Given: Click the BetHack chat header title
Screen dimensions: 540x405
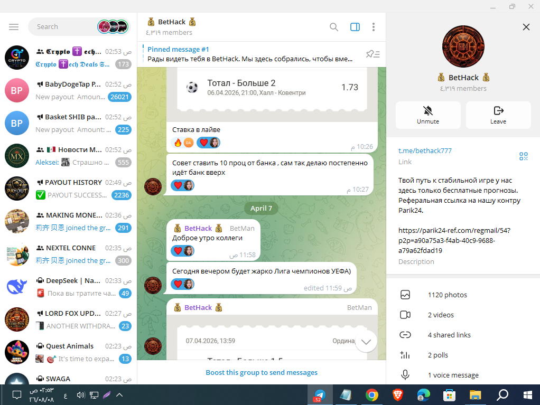Looking at the screenshot, I should (172, 22).
